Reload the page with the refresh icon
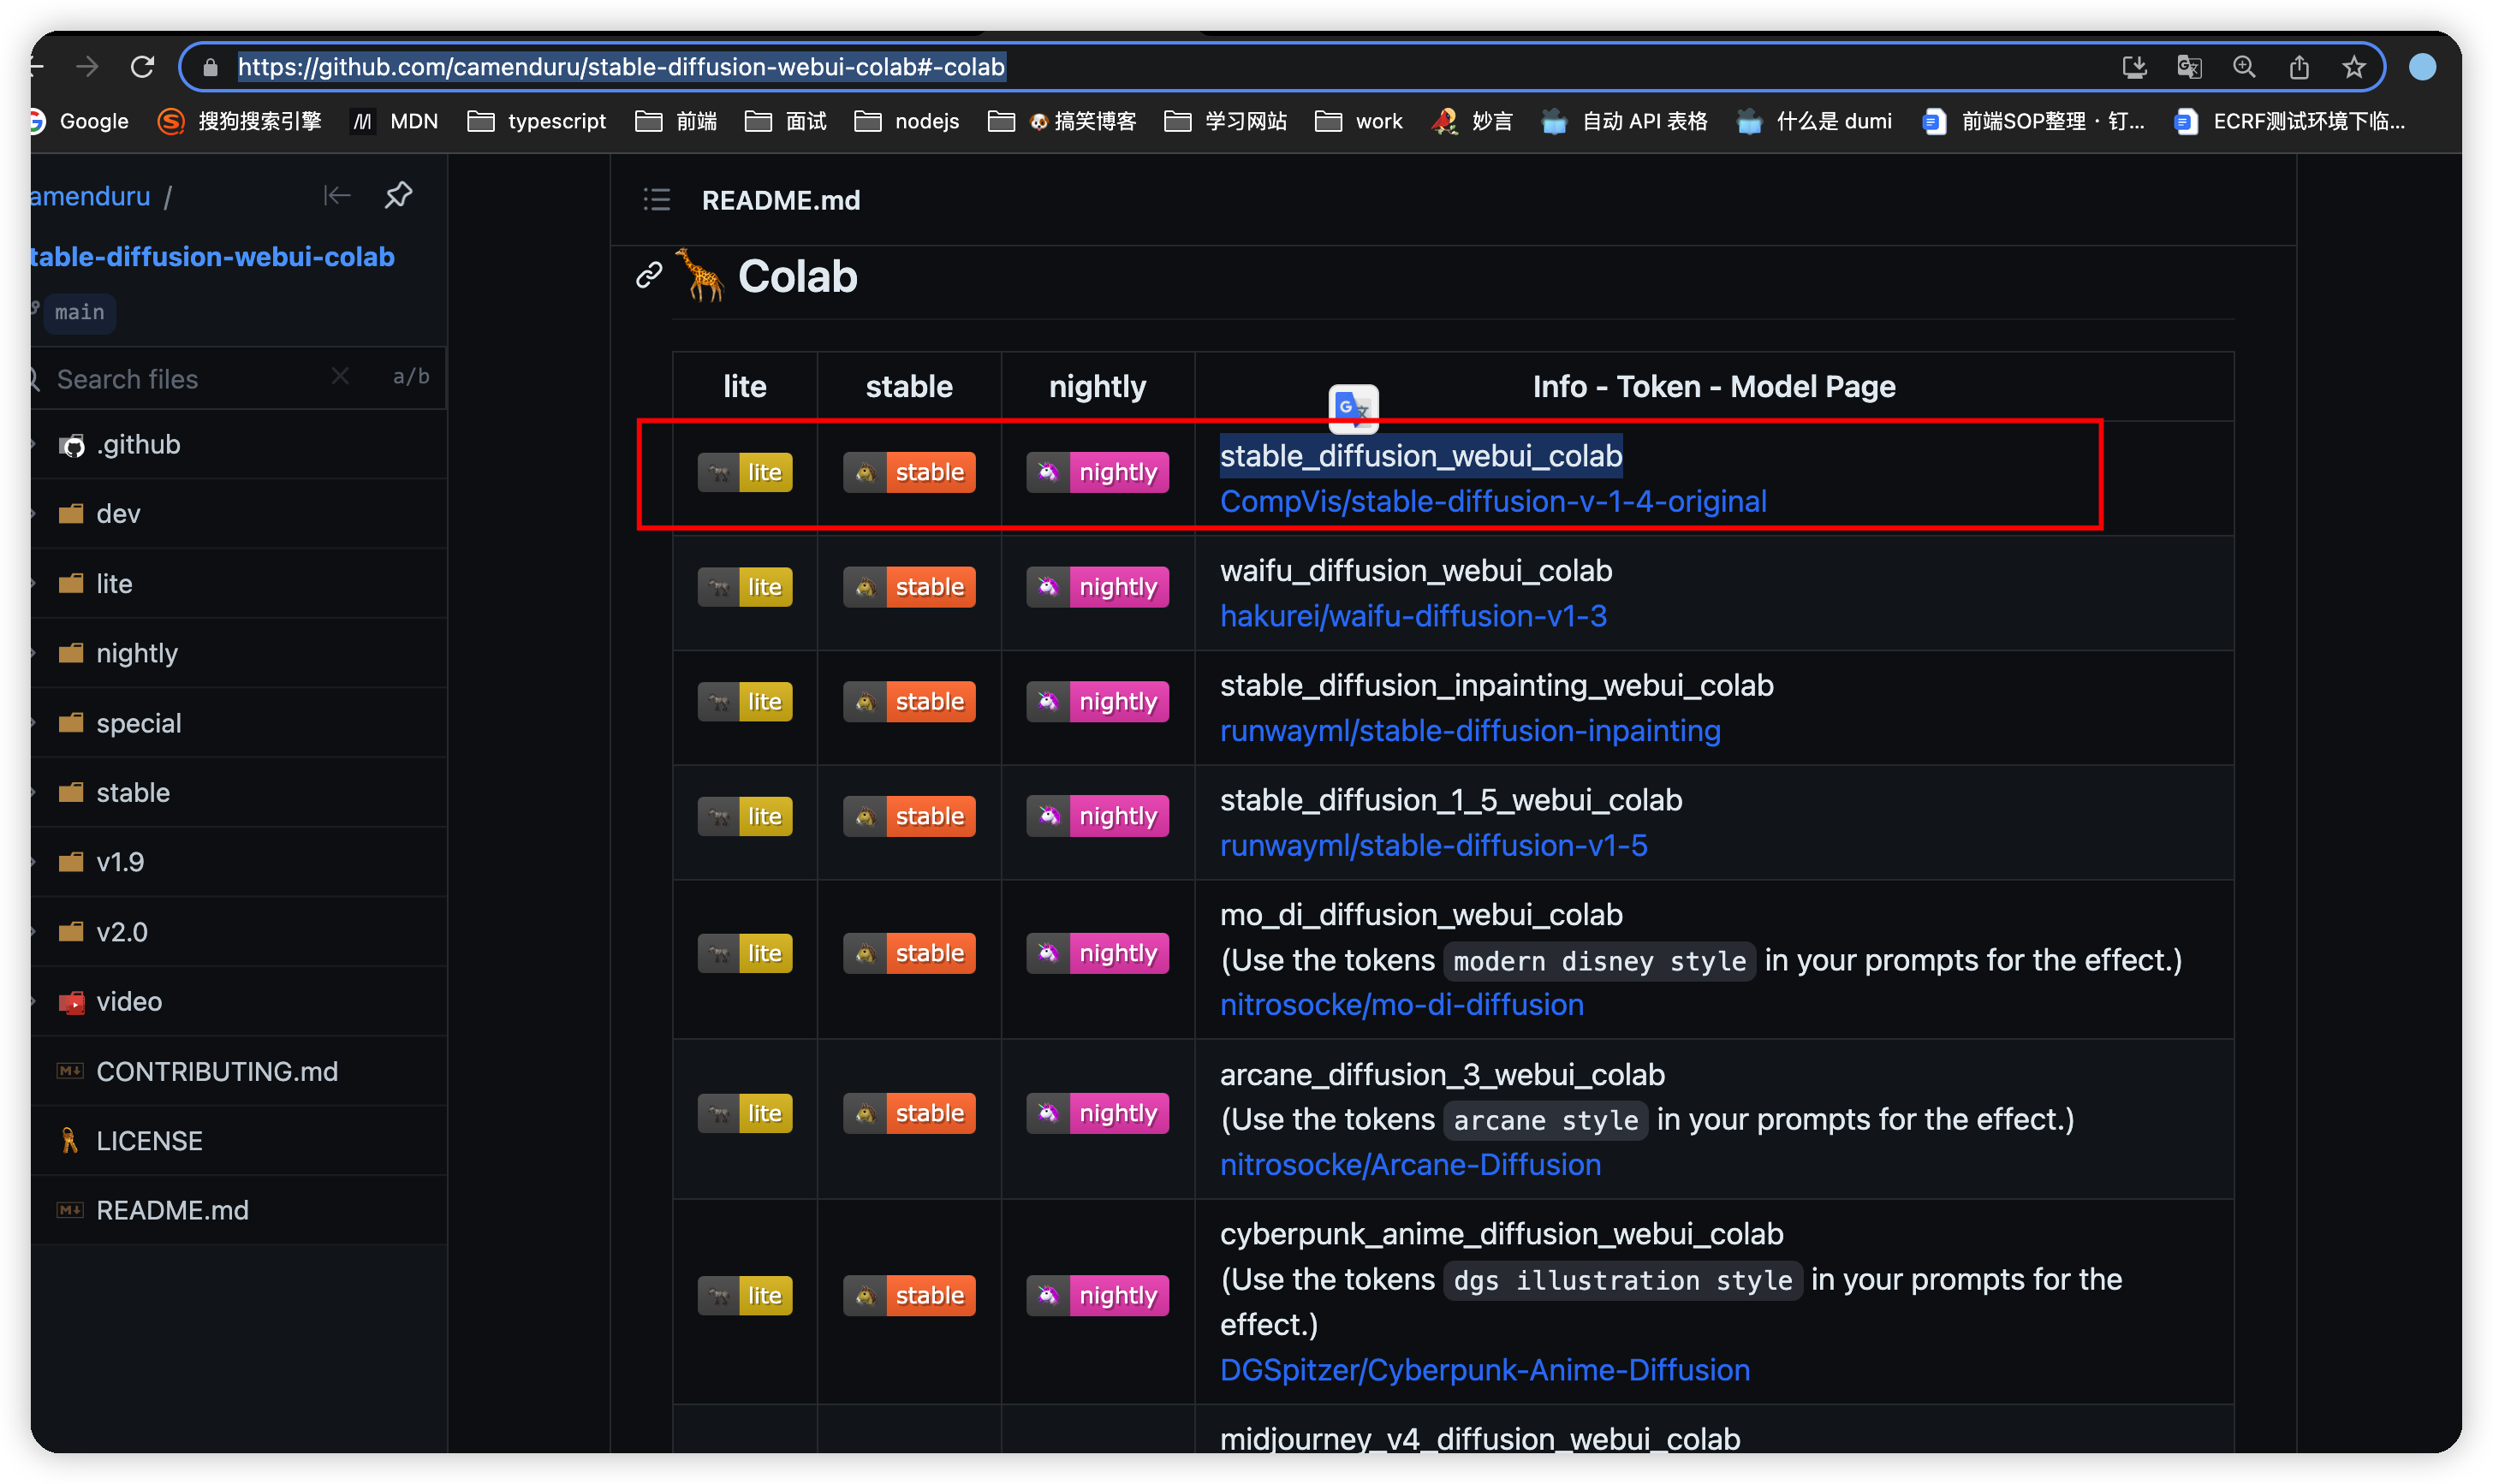This screenshot has width=2493, height=1484. pyautogui.click(x=143, y=67)
